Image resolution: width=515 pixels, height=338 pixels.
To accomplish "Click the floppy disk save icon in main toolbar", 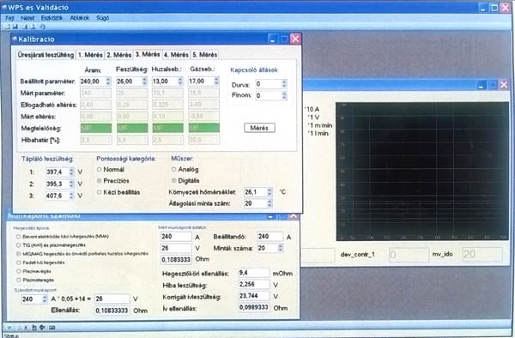I will (15, 27).
